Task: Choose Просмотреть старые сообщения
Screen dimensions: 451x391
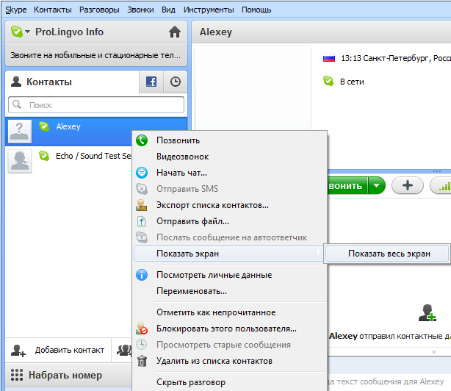Action: 231,345
